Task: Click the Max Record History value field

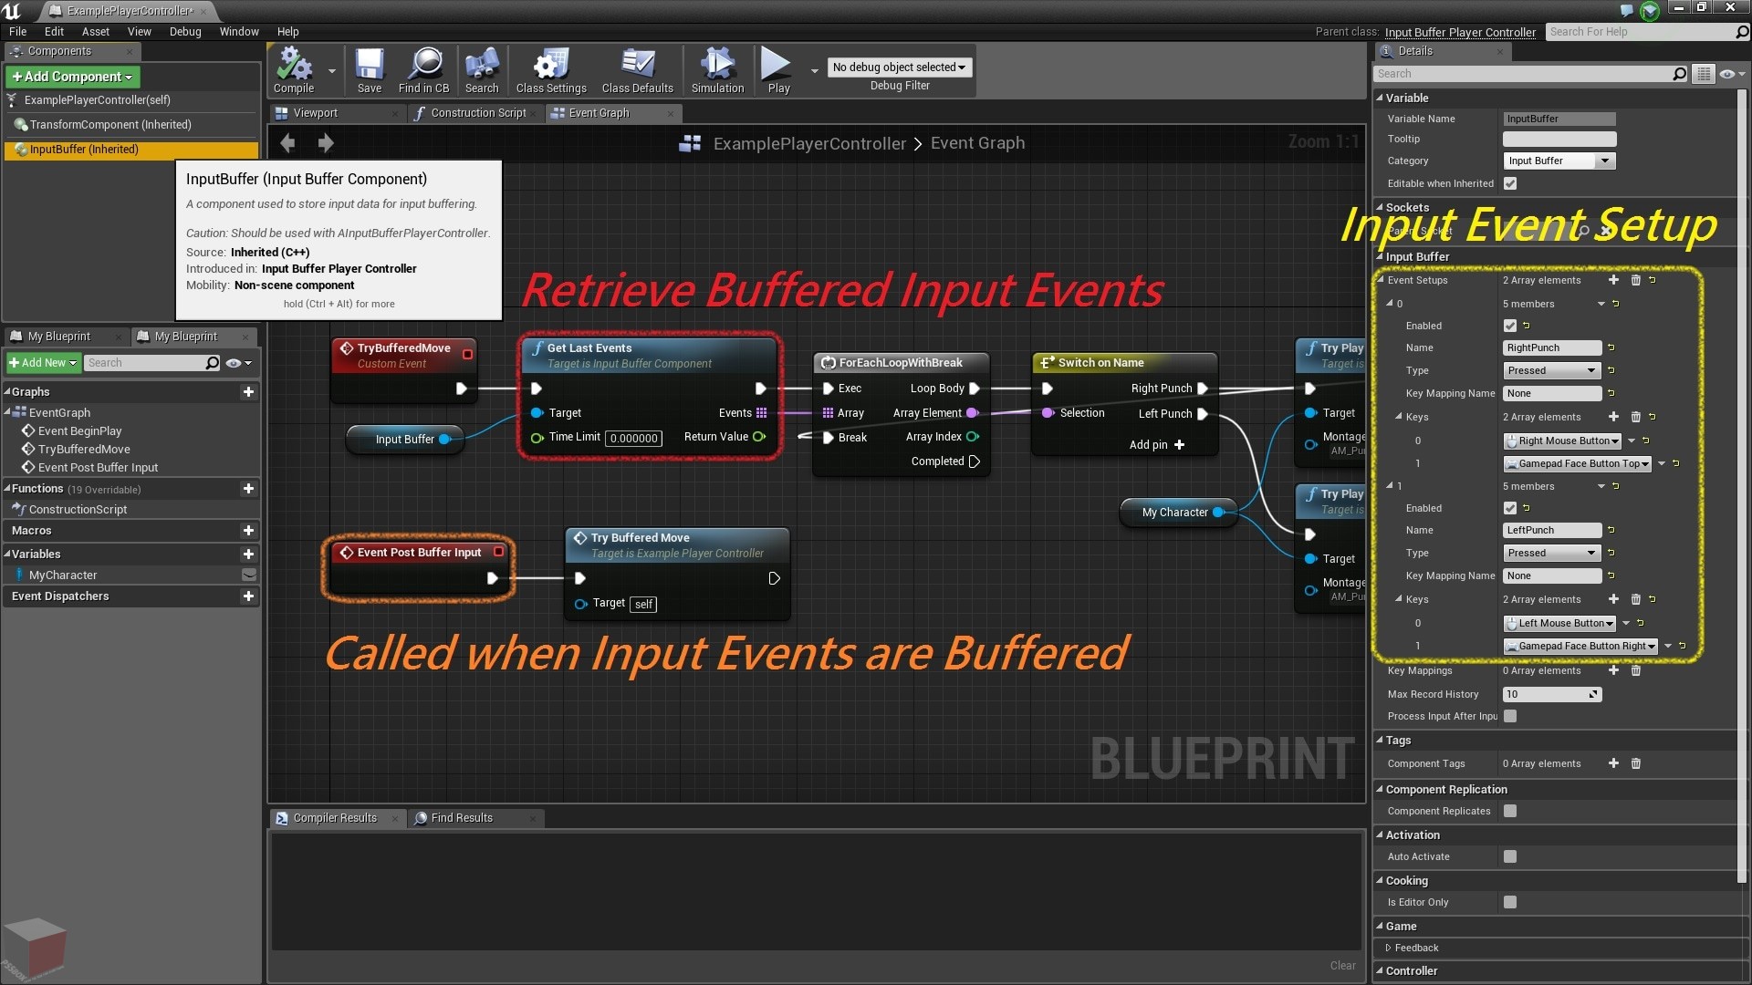Action: 1552,694
